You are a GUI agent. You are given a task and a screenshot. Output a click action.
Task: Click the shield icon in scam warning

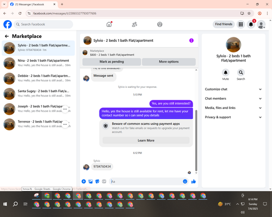pyautogui.click(x=106, y=126)
